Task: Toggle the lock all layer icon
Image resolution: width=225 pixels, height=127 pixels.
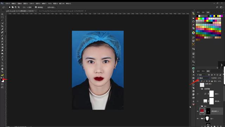Action: (212, 81)
